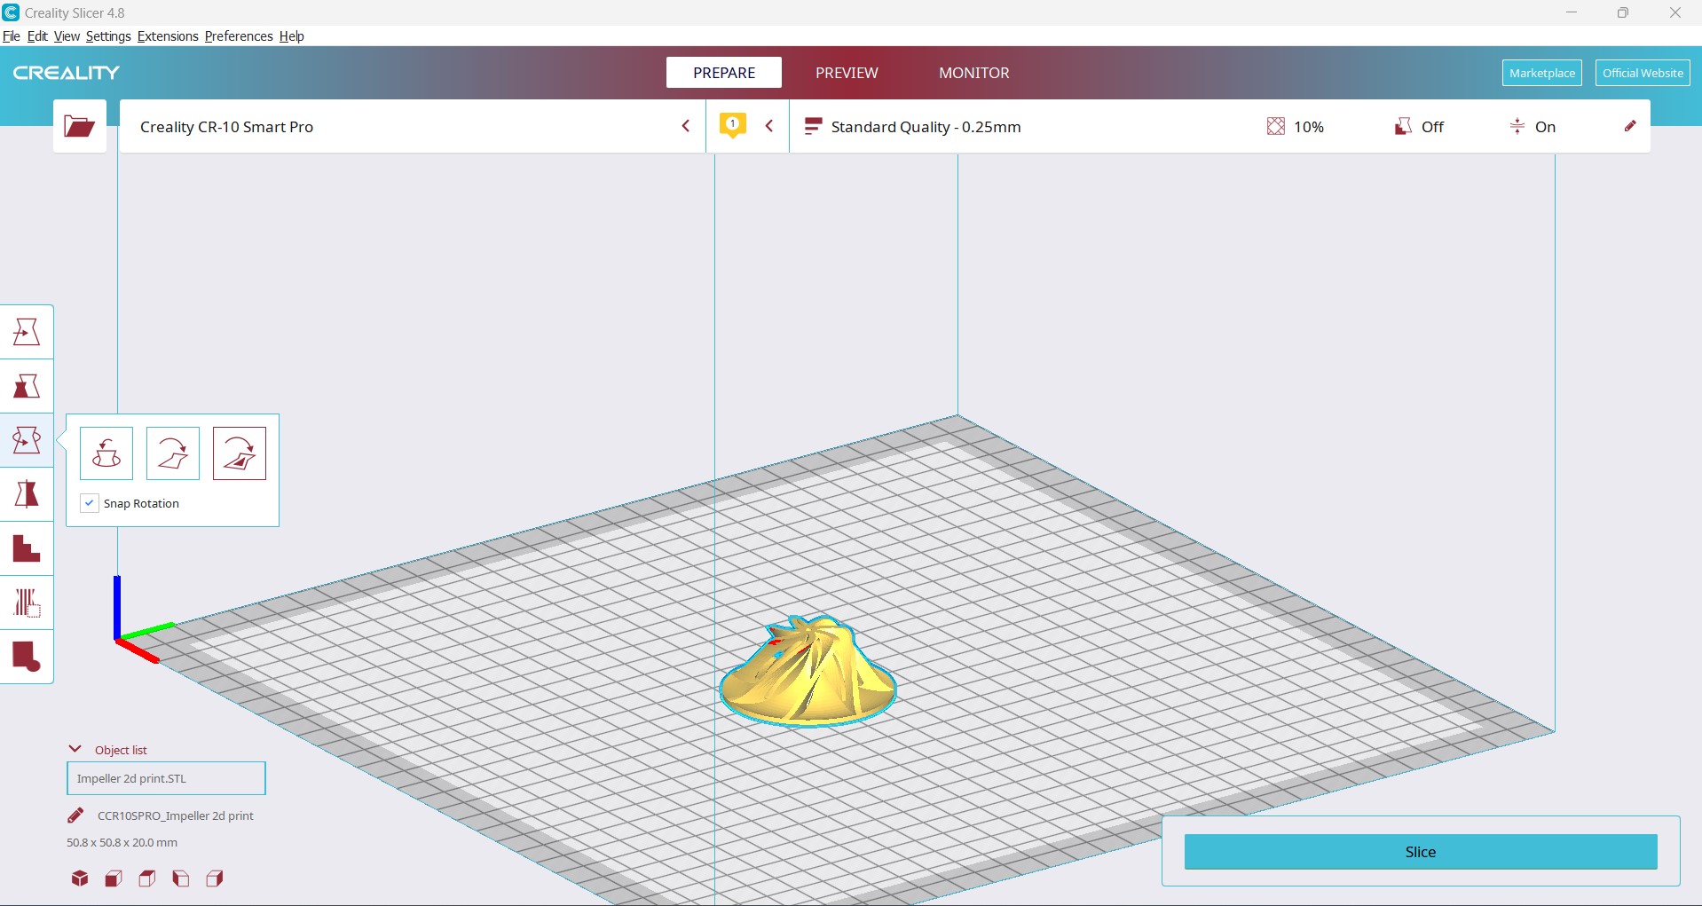This screenshot has height=906, width=1702.
Task: Open the View menu
Action: 67,36
